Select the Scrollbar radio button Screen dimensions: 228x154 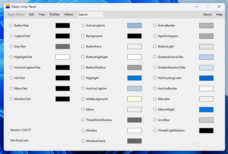pos(155,120)
